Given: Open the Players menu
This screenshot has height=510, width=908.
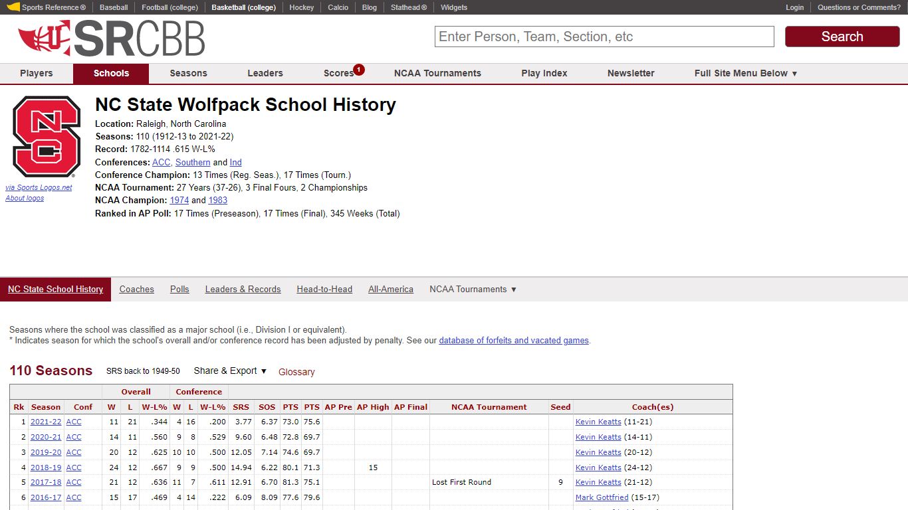Looking at the screenshot, I should tap(37, 73).
